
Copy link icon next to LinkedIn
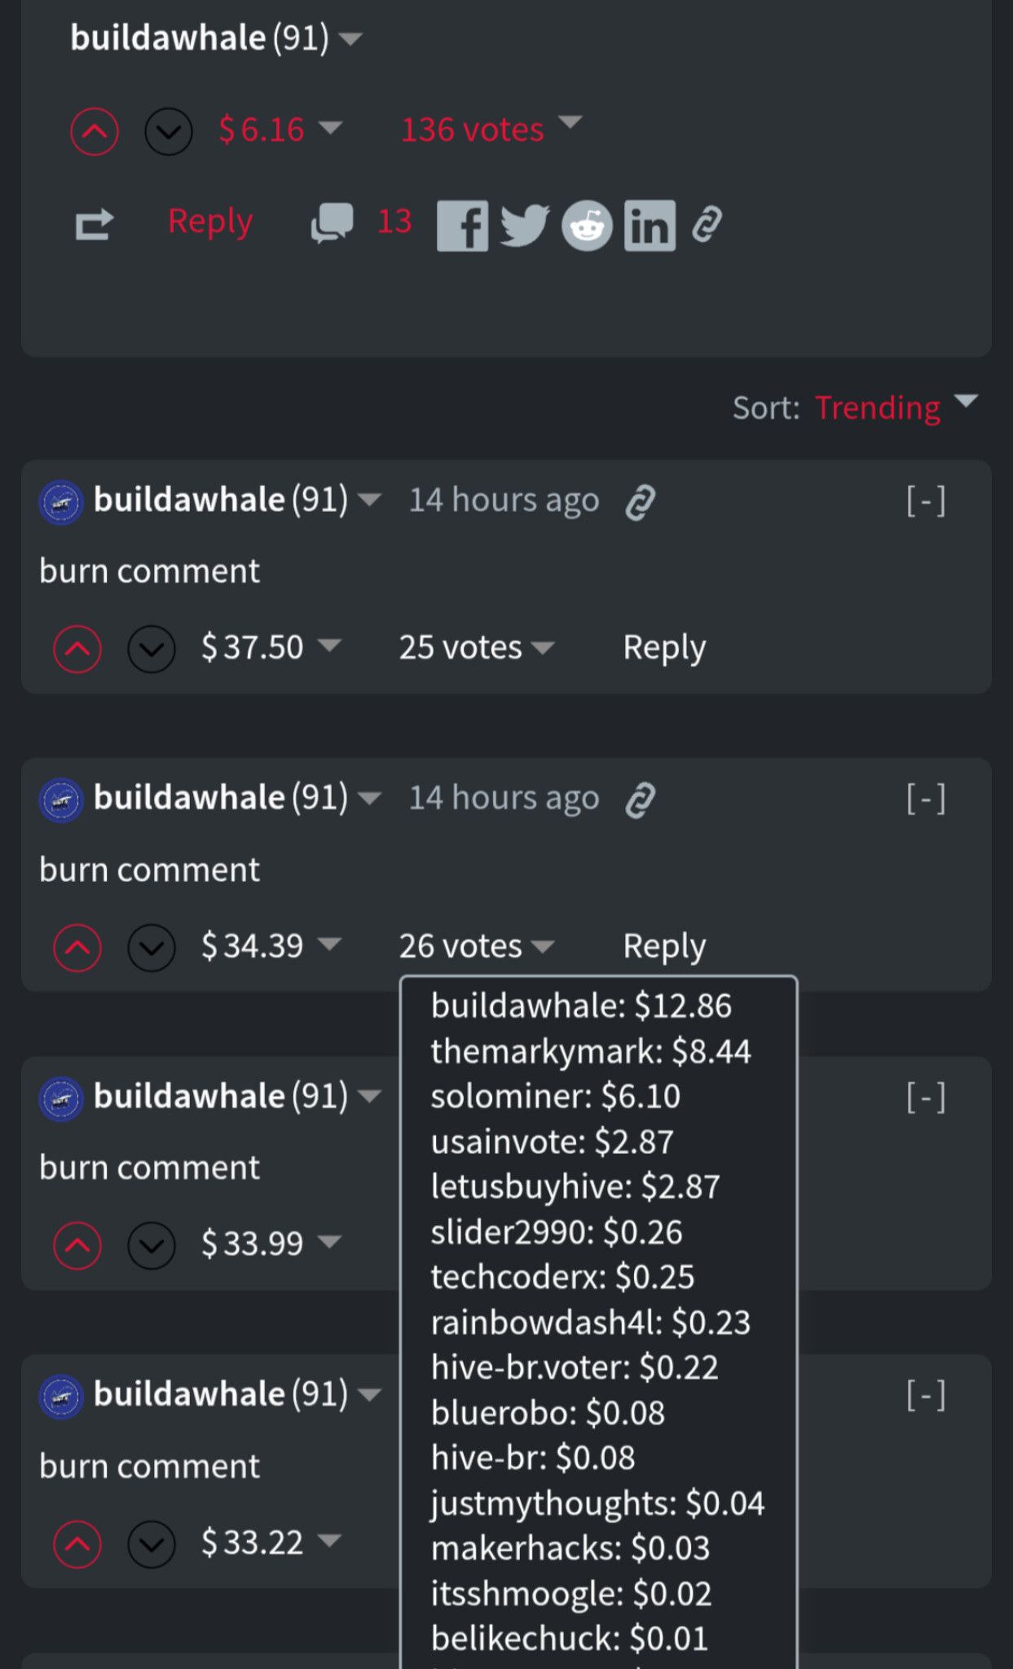coord(707,225)
